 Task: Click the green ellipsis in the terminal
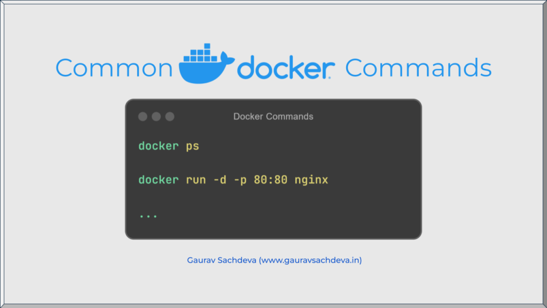[x=149, y=216]
